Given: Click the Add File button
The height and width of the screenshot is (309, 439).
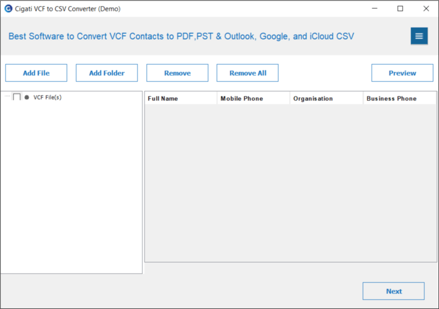Looking at the screenshot, I should click(x=36, y=73).
